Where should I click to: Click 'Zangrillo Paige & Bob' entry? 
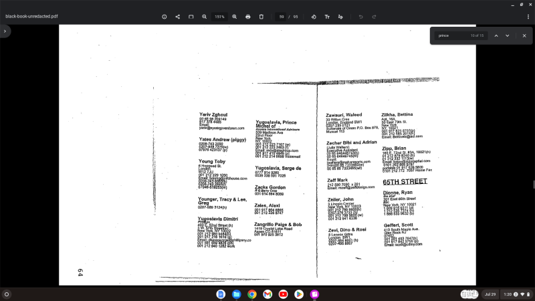coord(278,225)
